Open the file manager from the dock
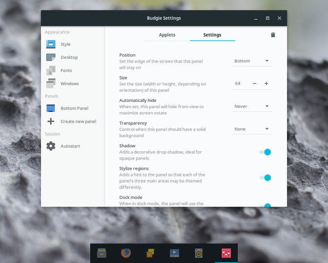Screen dimensions: 328x263 pos(102,253)
